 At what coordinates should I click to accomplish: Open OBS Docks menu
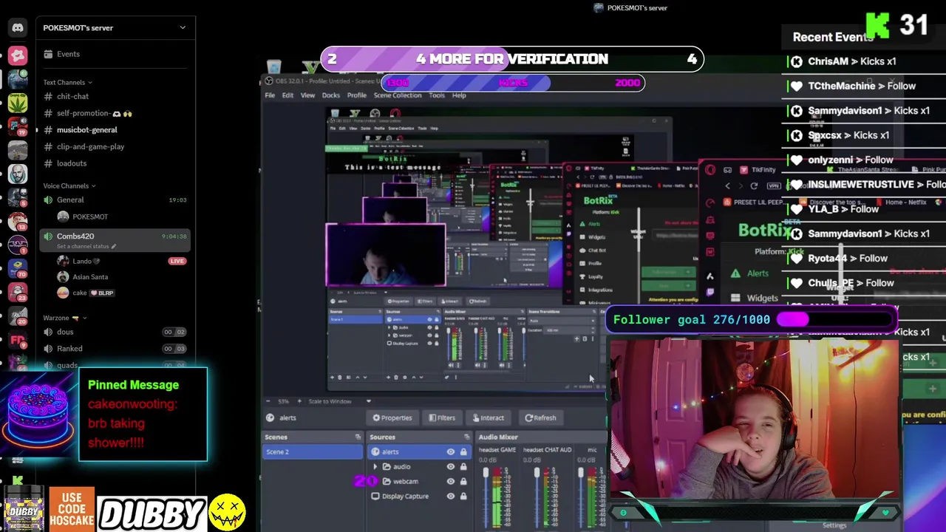tap(330, 95)
